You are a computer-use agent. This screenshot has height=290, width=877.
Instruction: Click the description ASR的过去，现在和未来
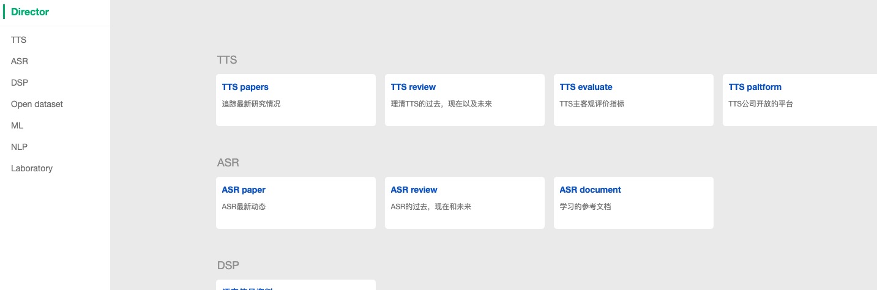(431, 207)
